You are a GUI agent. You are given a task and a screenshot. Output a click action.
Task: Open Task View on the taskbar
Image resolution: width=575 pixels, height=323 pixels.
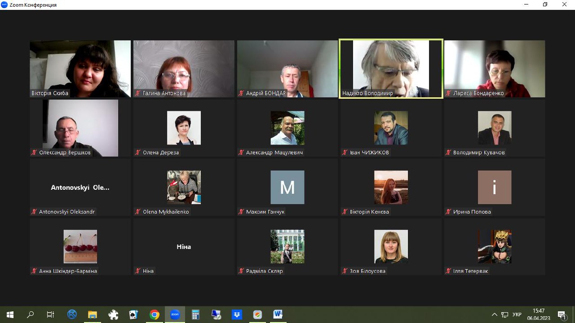(x=51, y=314)
